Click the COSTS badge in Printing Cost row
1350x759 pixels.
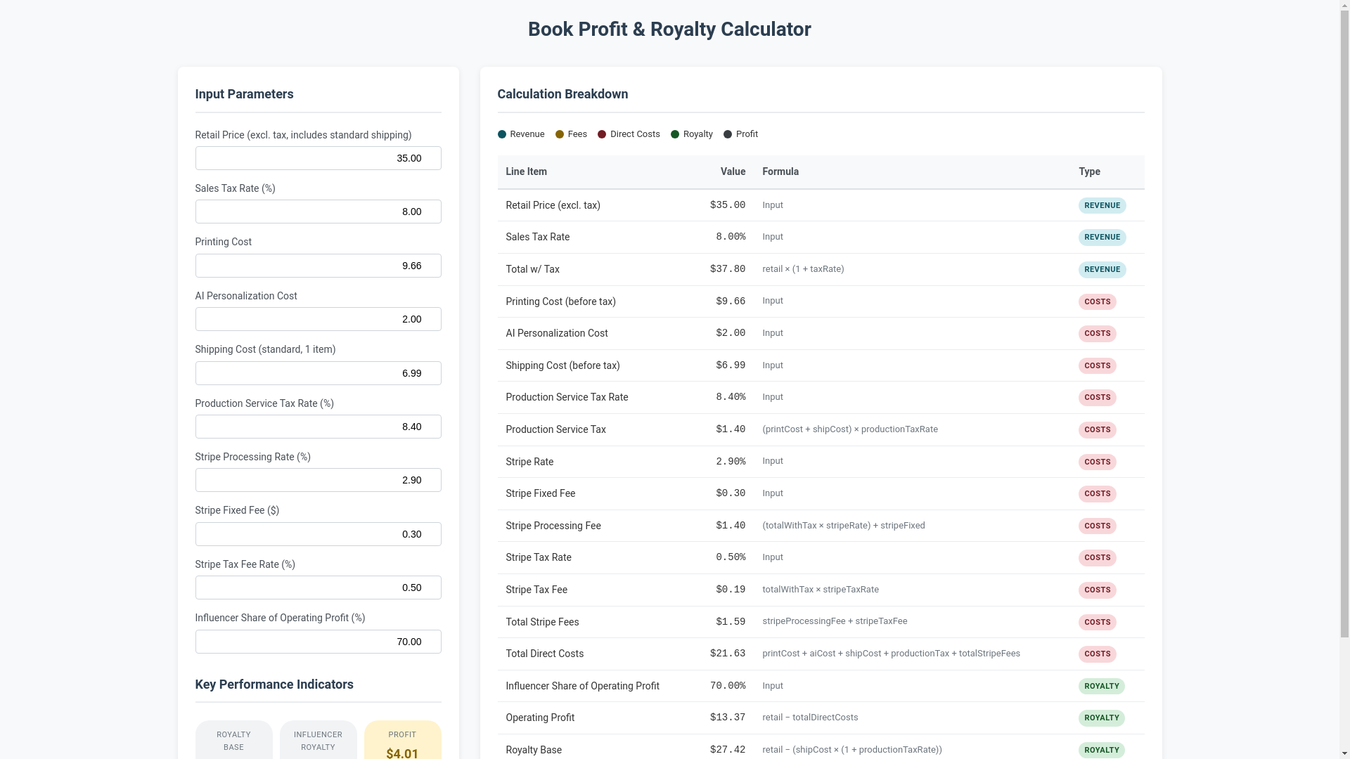1097,302
